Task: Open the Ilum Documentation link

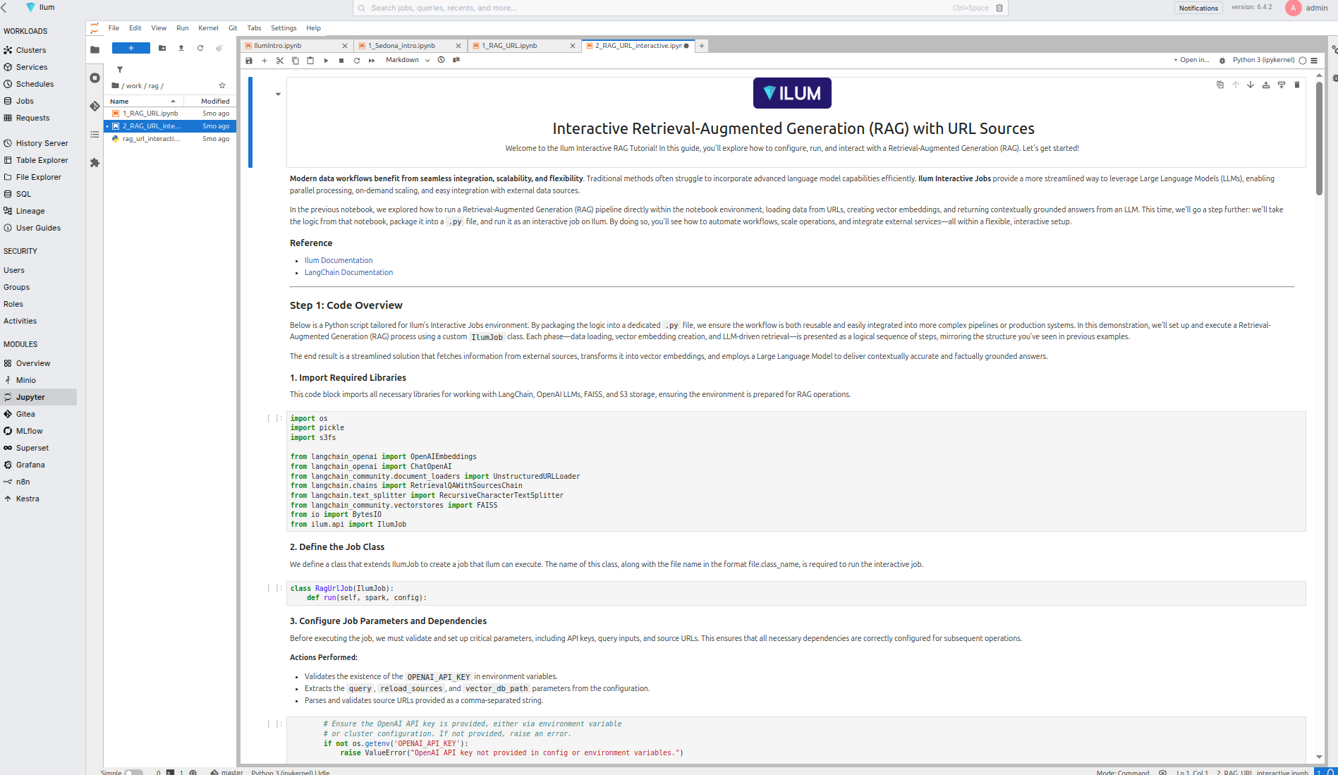Action: click(x=339, y=260)
